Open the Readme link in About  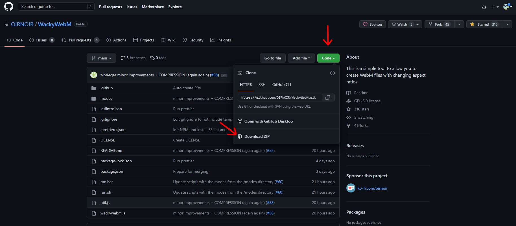click(x=357, y=93)
